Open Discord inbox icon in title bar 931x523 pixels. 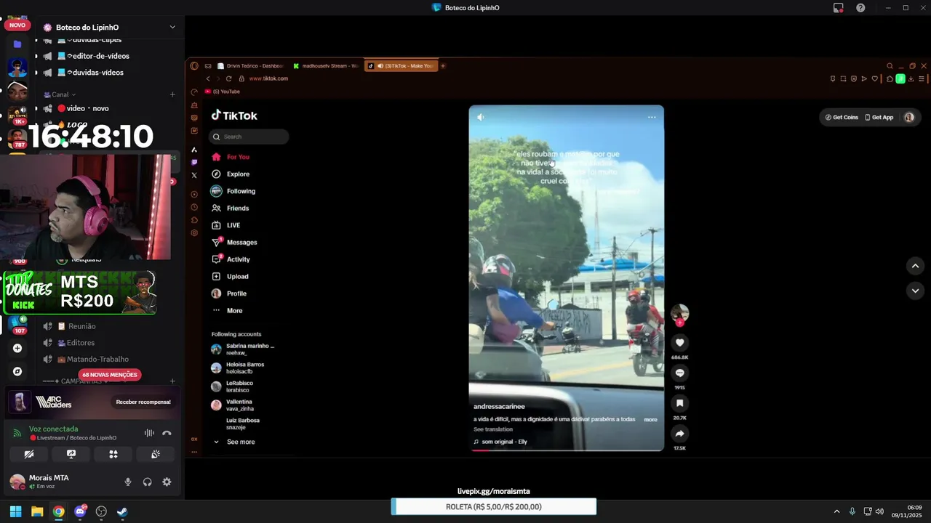838,7
